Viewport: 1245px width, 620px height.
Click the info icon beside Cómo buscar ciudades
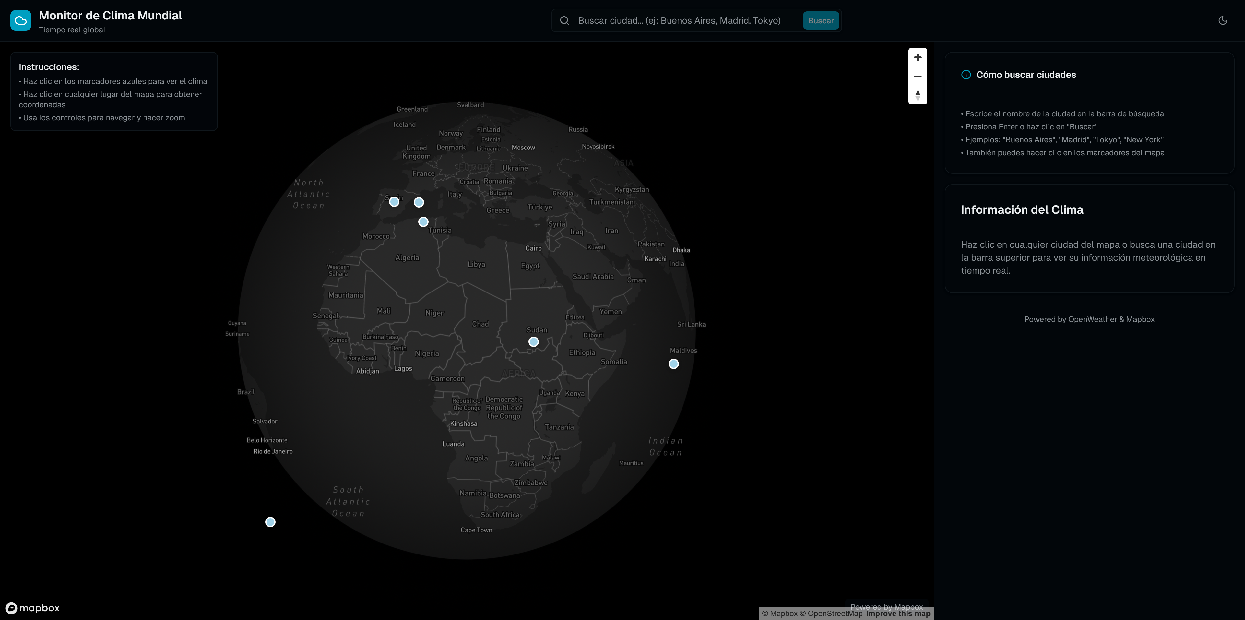pyautogui.click(x=966, y=74)
